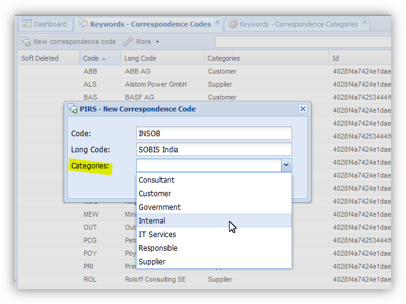Select the ALS code cell
The height and width of the screenshot is (304, 406).
[x=90, y=84]
